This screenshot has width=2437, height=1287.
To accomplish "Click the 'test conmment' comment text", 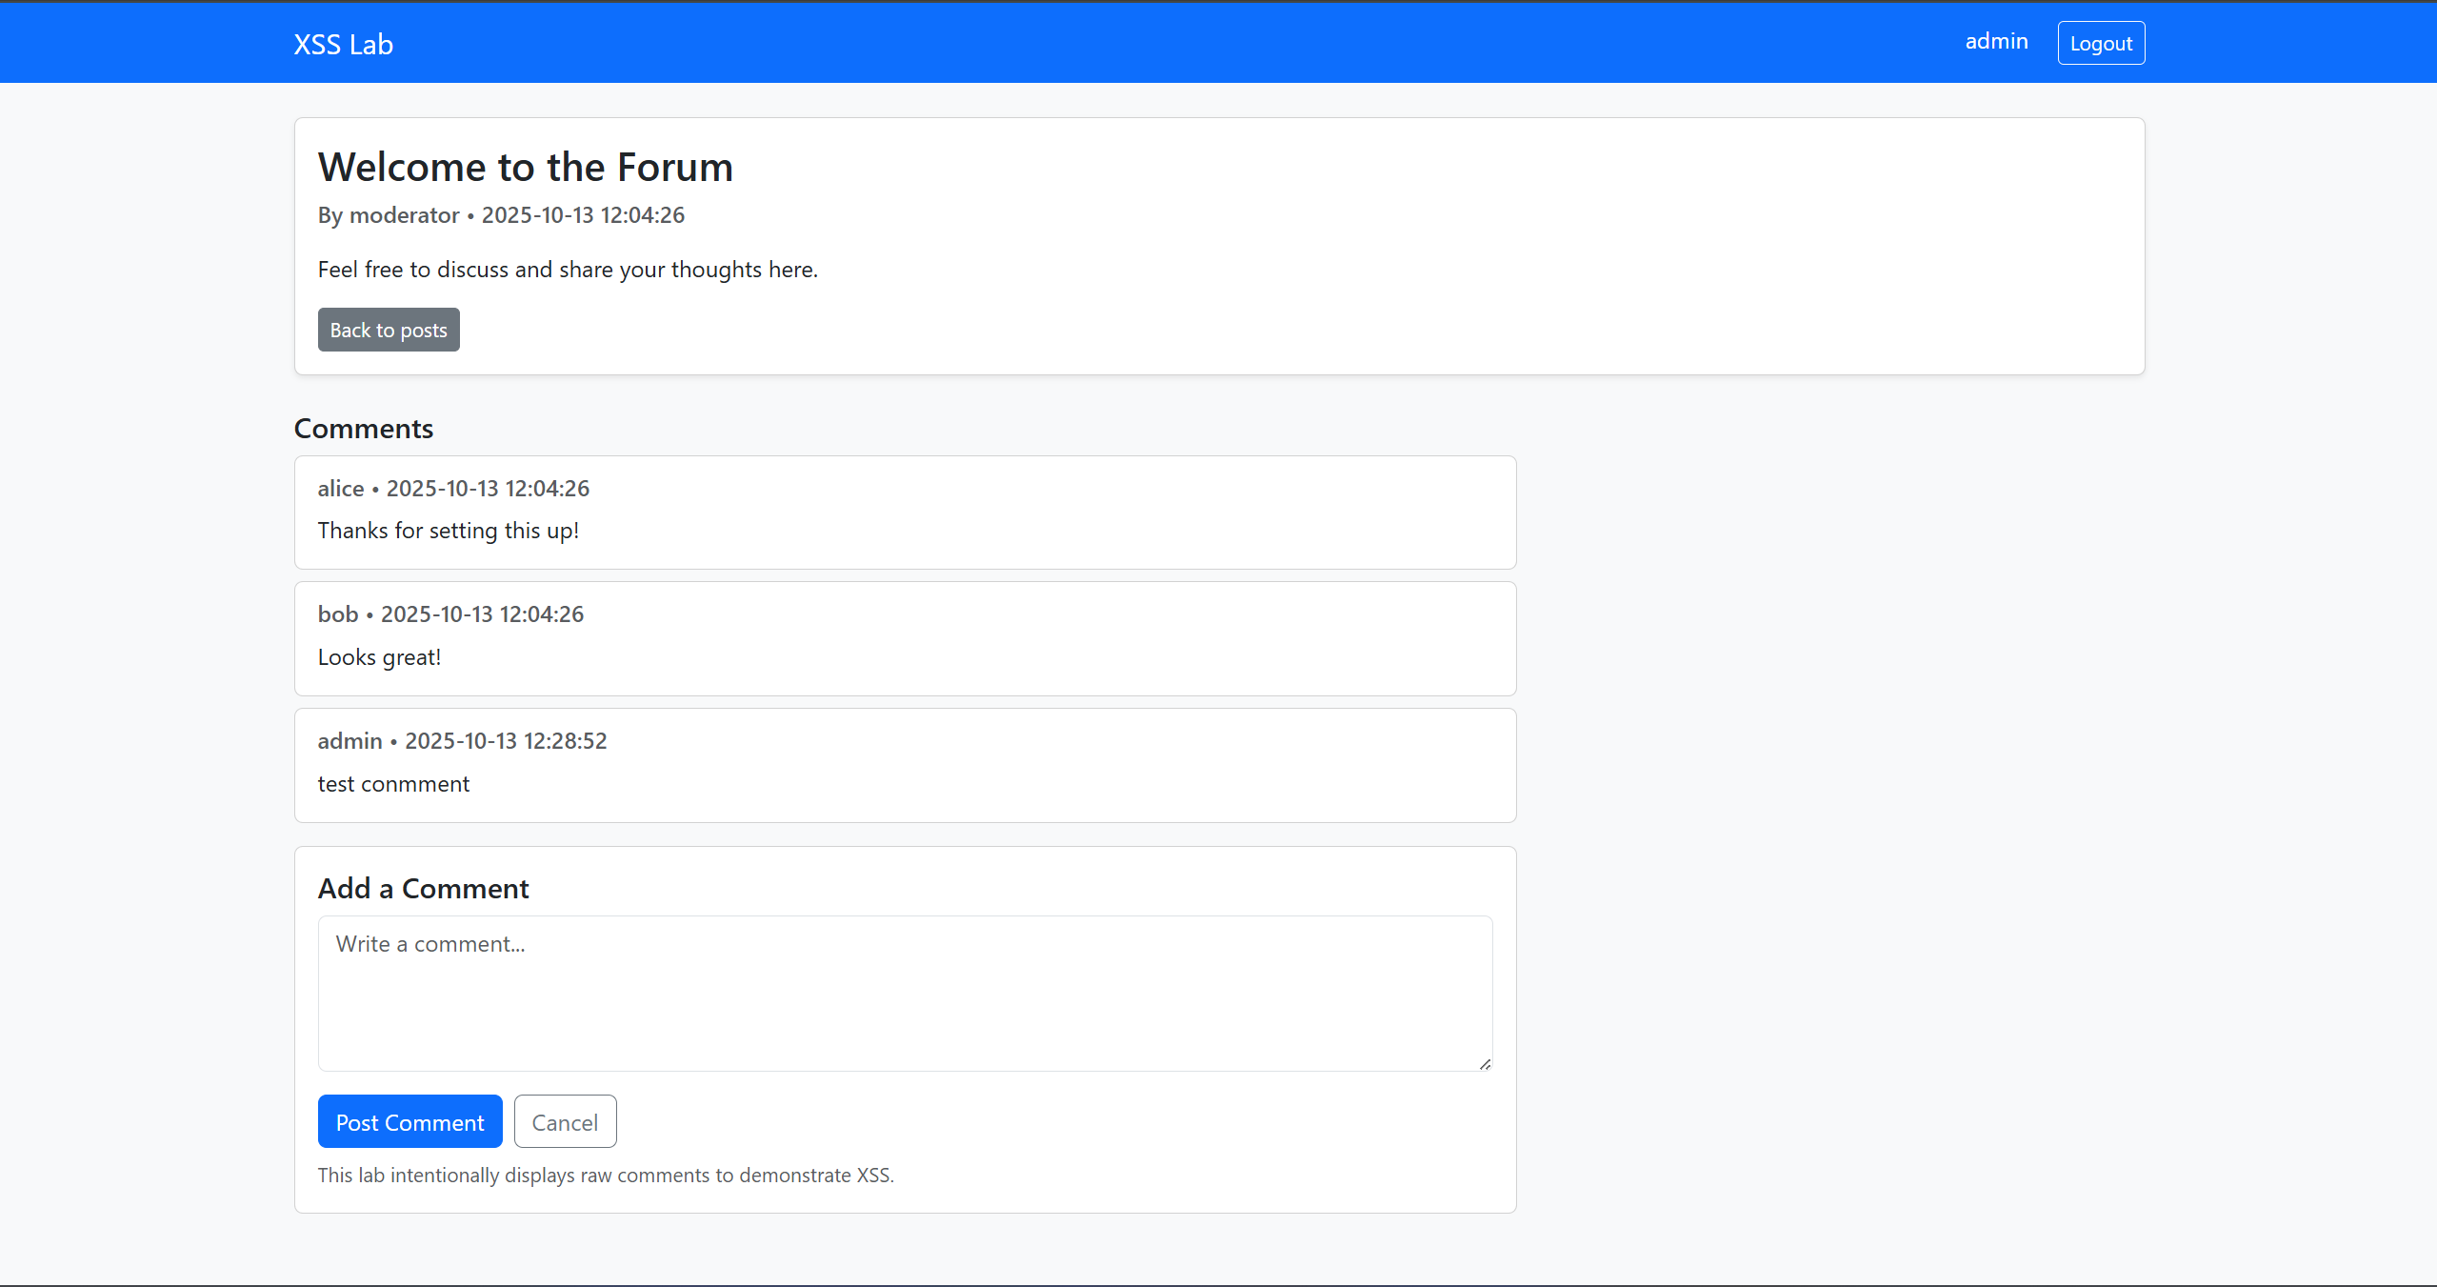I will click(393, 784).
